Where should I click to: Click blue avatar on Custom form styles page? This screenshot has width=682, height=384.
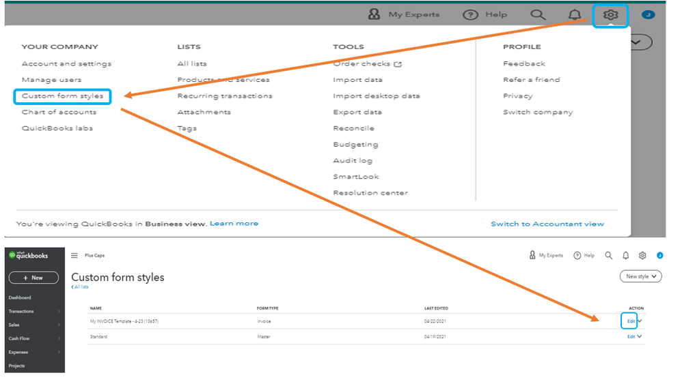pos(660,256)
